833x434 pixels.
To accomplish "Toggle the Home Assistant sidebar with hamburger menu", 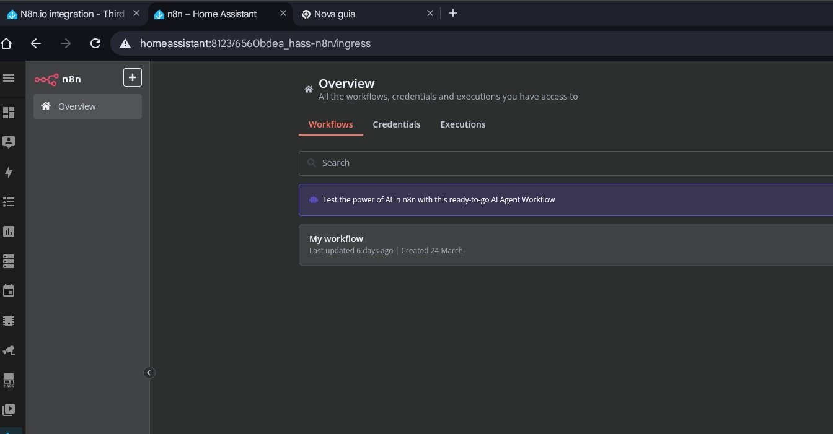I will tap(9, 78).
